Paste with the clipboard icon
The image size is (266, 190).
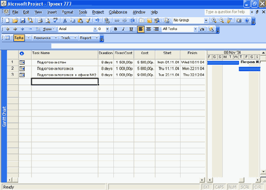[80, 21]
